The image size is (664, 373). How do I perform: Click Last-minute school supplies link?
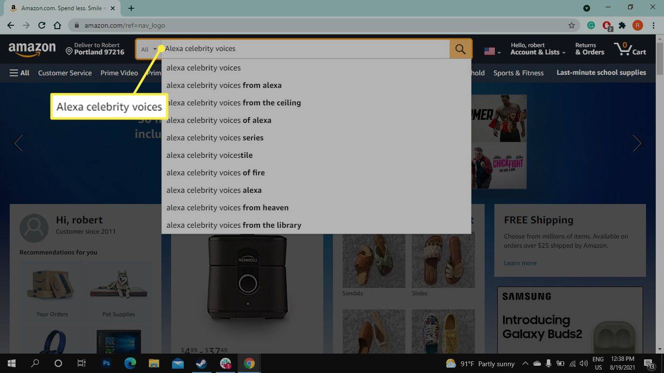[601, 72]
